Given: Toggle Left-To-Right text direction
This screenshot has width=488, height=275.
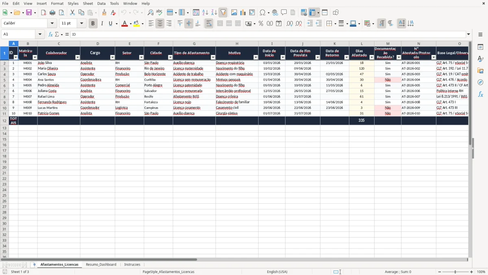Looking at the screenshot, I should click(x=381, y=24).
